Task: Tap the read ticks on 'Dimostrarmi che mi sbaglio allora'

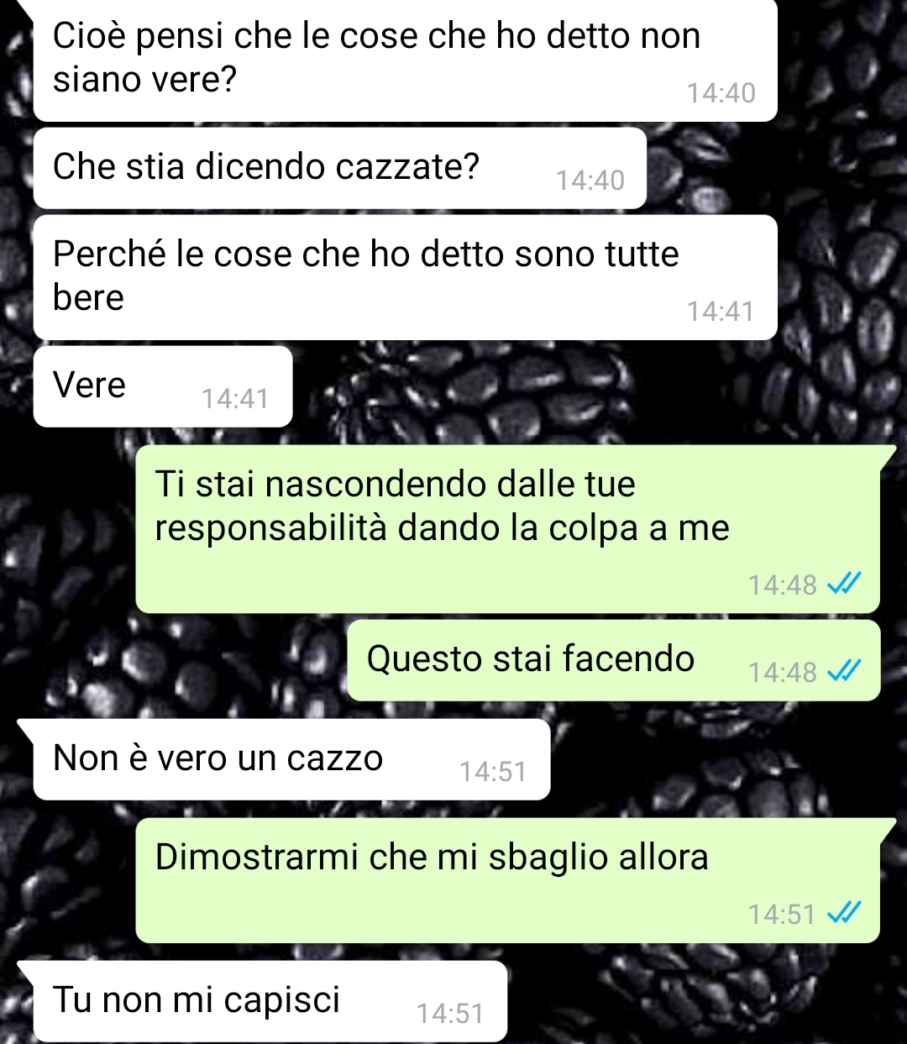Action: click(x=844, y=912)
